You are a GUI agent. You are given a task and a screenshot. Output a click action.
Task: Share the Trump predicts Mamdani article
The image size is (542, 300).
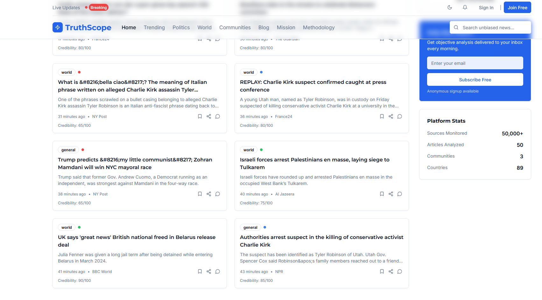209,194
